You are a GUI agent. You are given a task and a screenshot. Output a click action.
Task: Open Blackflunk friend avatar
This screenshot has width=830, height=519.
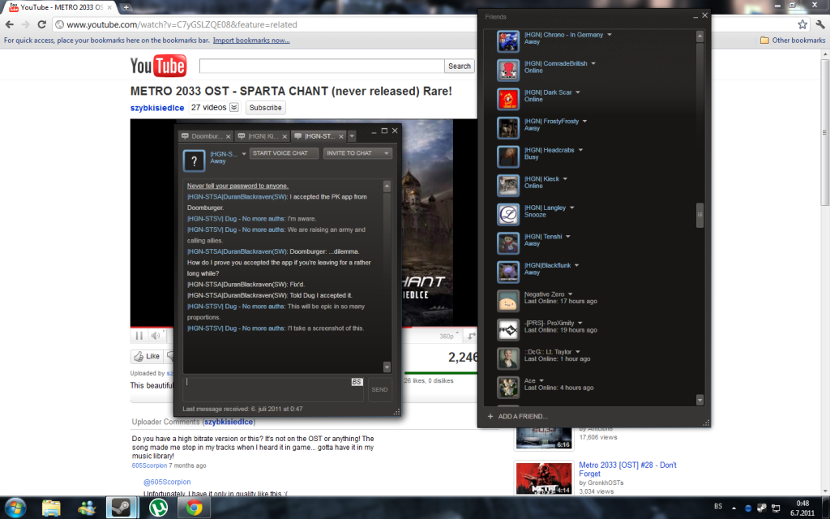coord(508,272)
